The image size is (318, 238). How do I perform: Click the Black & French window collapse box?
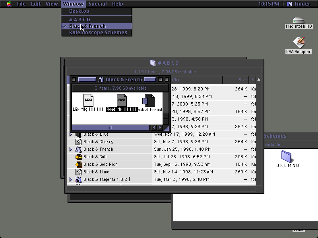coord(167,80)
